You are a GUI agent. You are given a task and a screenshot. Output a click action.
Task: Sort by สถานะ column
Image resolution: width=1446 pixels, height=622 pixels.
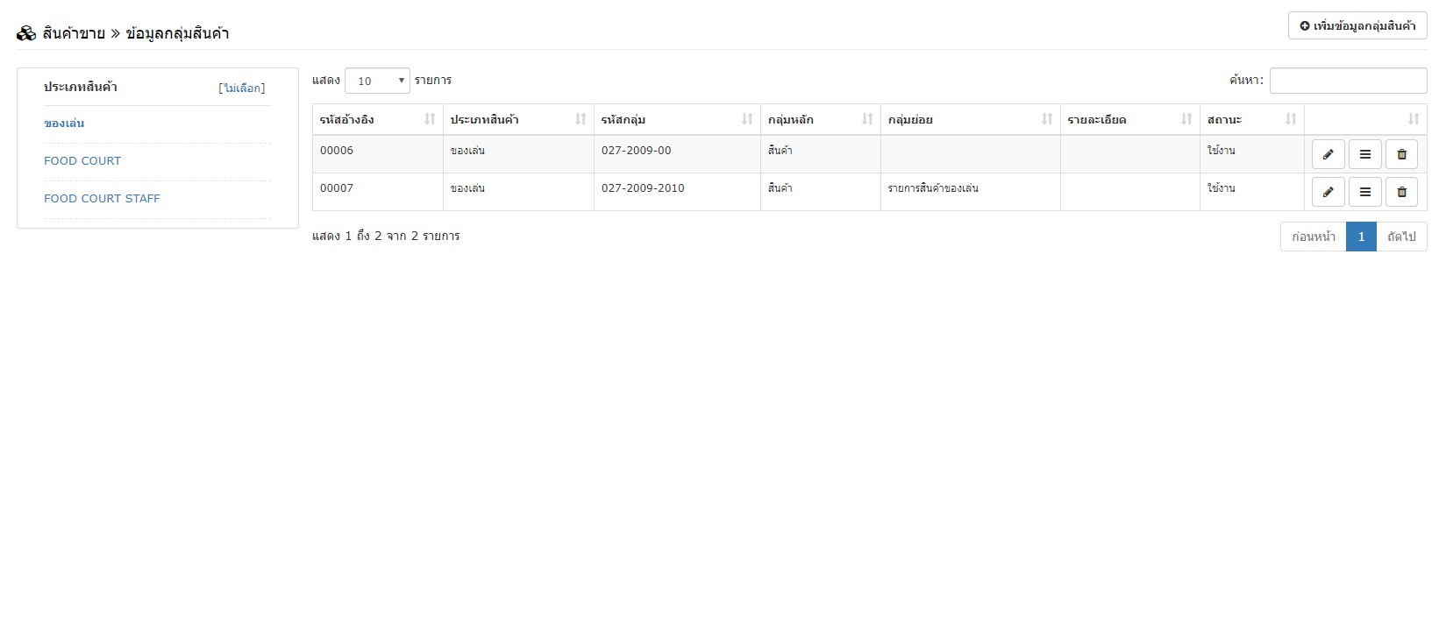1252,119
